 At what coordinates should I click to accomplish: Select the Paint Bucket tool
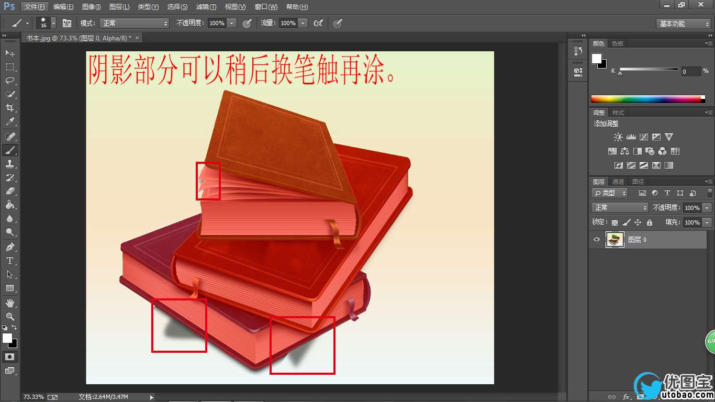10,205
